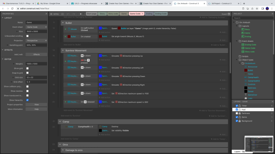Click the lock icon on the Darkness layer
The image size is (275, 154).
tap(239, 113)
